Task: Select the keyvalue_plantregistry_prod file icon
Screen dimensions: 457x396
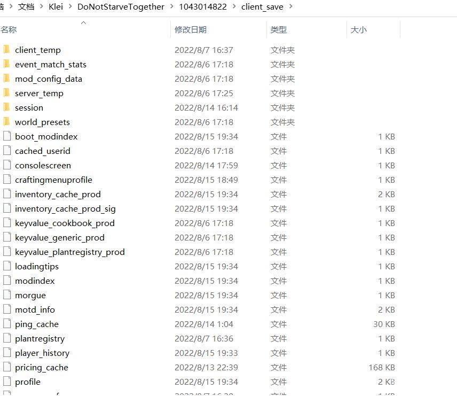Action: click(x=7, y=252)
